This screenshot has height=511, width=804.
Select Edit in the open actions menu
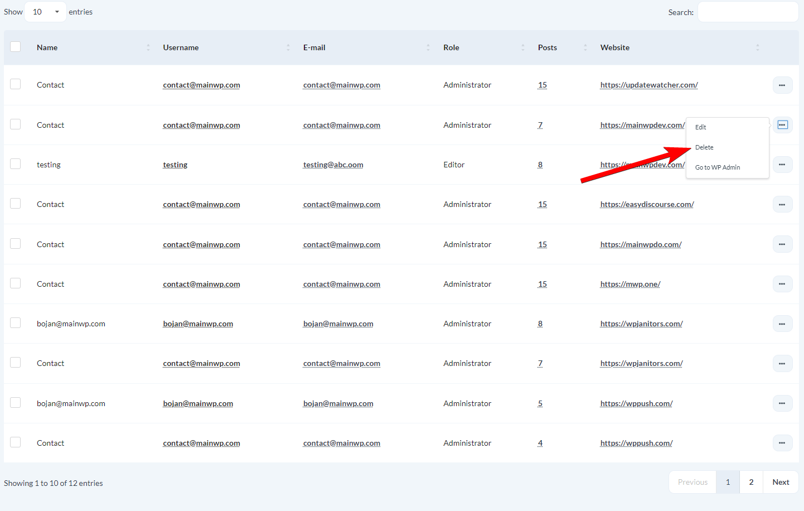coord(700,127)
